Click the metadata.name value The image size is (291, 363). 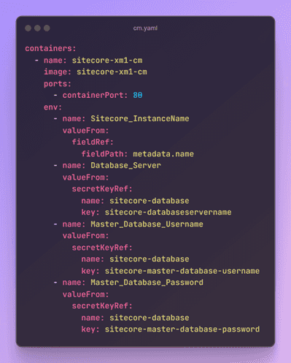[x=163, y=154]
